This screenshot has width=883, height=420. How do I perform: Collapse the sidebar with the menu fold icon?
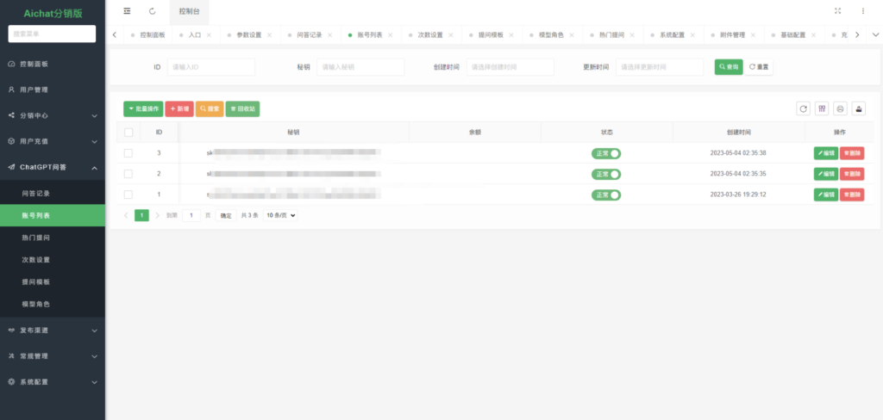[x=127, y=10]
